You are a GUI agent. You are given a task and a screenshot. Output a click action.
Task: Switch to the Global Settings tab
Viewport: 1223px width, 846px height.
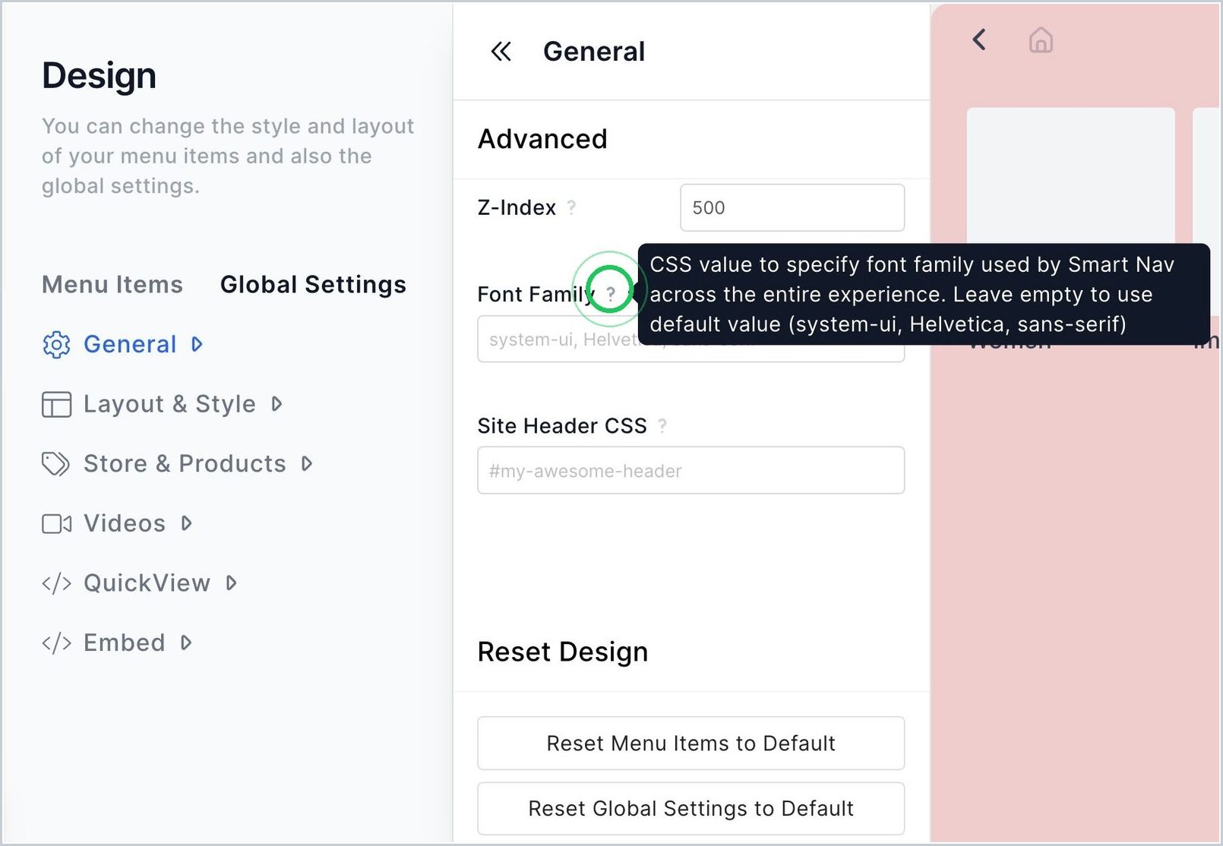[313, 285]
